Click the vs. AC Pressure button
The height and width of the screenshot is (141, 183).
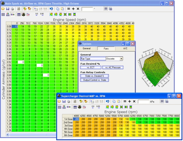click(x=113, y=67)
